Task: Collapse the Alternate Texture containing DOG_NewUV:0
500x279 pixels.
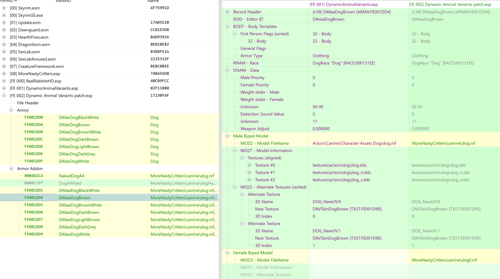Action: click(242, 194)
